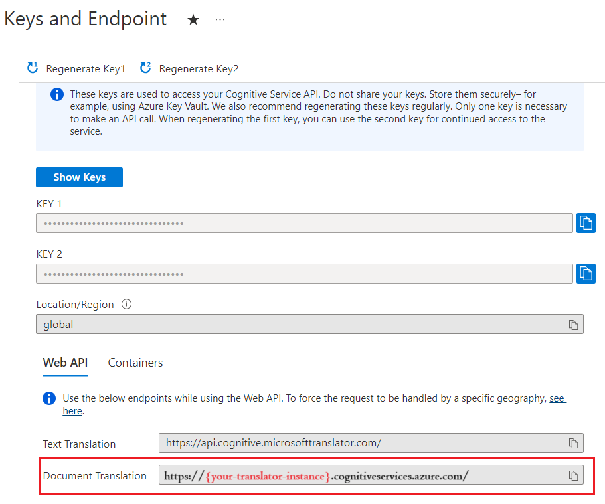
Task: Click Show Keys to reveal key values
Action: [79, 177]
